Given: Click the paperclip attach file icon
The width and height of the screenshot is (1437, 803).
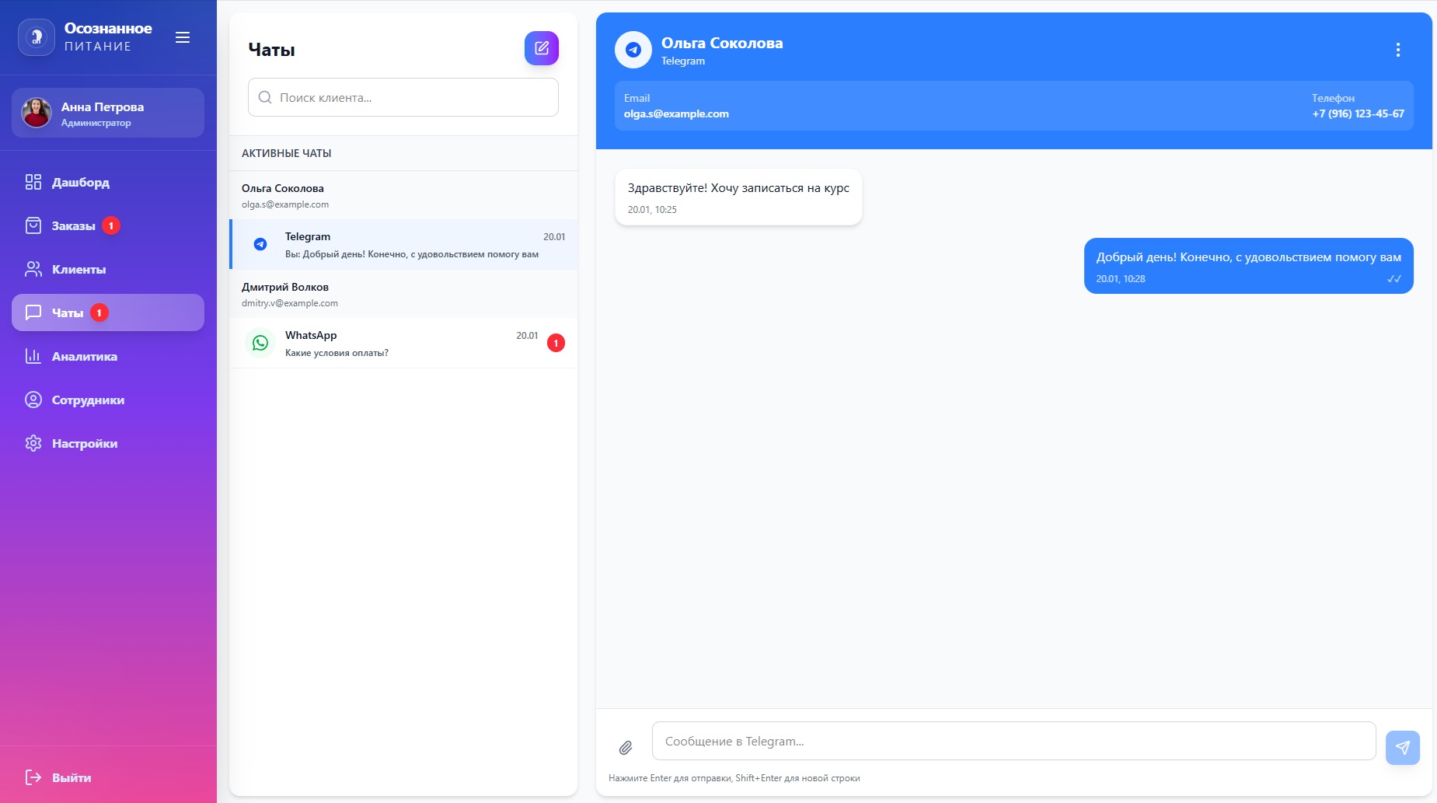Looking at the screenshot, I should point(626,748).
